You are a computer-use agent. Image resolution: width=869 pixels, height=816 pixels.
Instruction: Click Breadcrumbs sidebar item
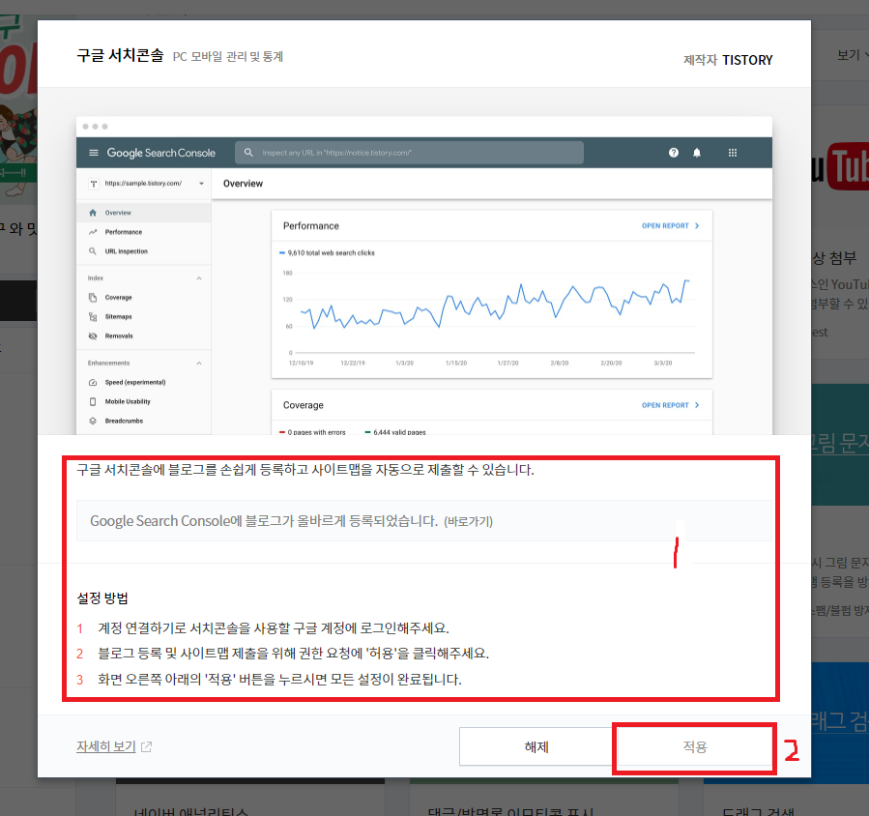(143, 422)
